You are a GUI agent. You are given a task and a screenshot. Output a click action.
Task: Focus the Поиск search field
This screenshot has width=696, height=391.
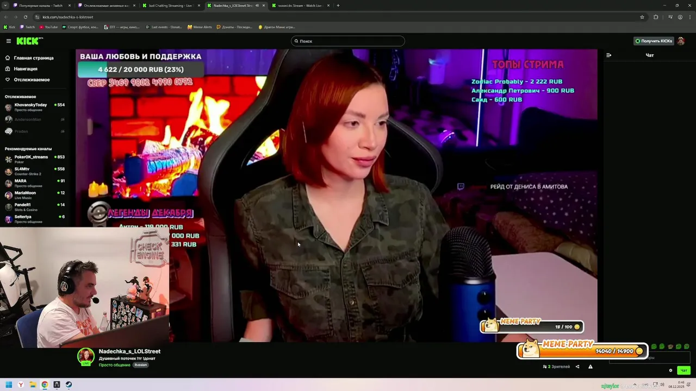[x=348, y=41]
